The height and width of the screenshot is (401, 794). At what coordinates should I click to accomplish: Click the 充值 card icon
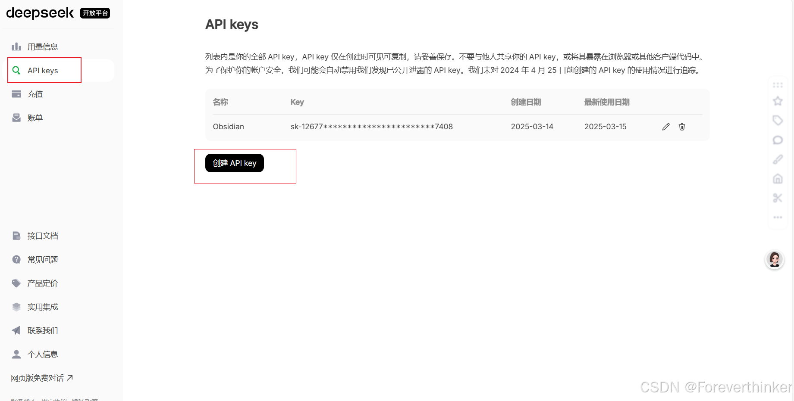(x=16, y=94)
